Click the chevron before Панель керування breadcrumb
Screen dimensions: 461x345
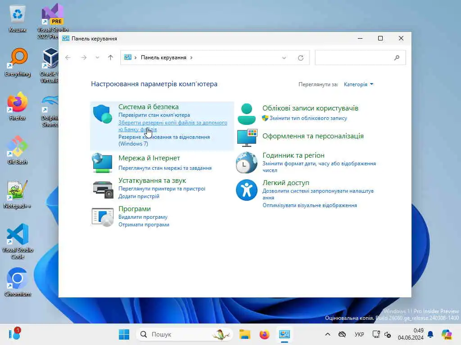pyautogui.click(x=136, y=57)
